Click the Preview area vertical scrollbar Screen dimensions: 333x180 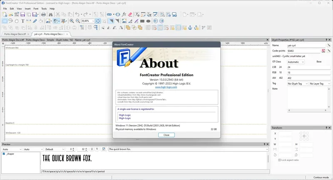point(268,159)
